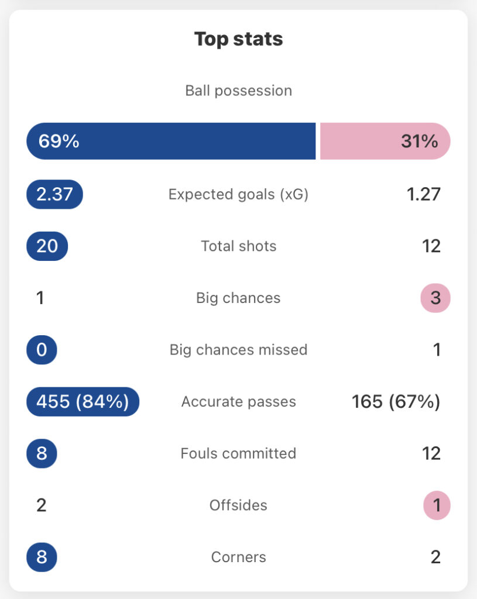Screen dimensions: 477x599
Task: Select the Offsides label
Action: (239, 505)
